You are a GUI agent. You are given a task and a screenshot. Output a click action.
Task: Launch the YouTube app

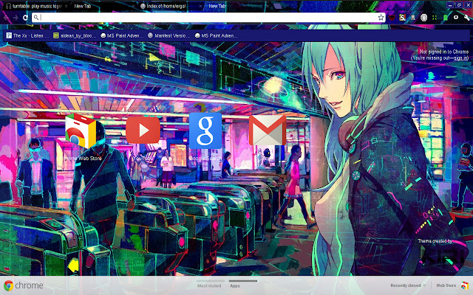143,130
